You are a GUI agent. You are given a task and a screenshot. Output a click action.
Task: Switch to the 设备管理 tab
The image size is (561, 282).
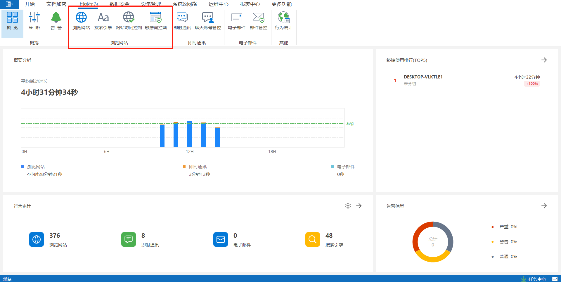tap(151, 4)
